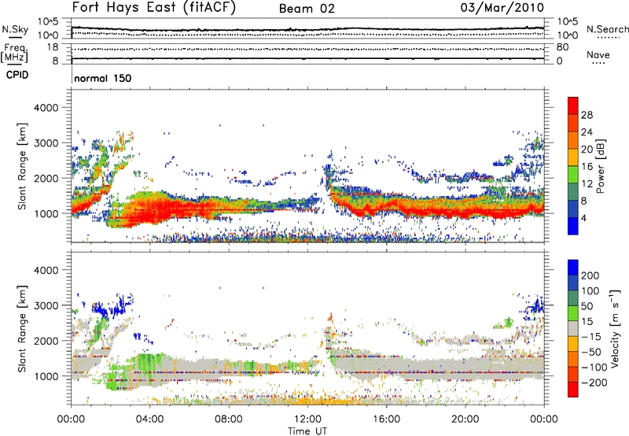Click the date '03/Mar/2010'
The height and width of the screenshot is (436, 629).
tap(502, 8)
